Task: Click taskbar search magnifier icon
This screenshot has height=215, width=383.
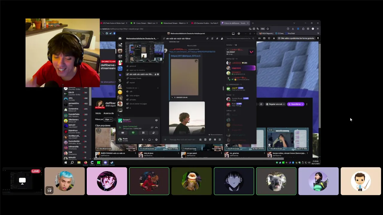Action: tap(72, 163)
